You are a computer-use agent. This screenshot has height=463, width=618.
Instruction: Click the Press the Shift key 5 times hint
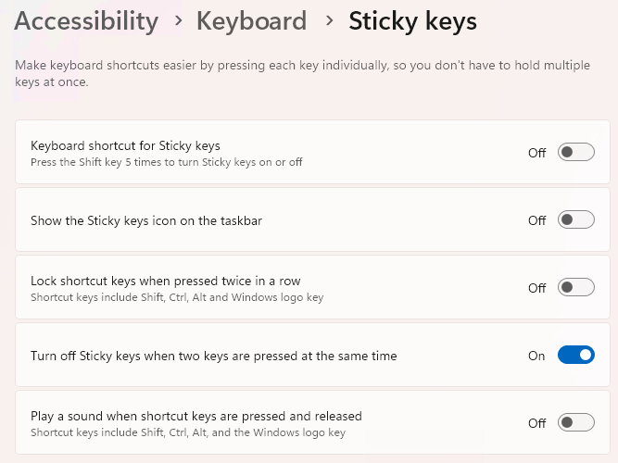(x=166, y=162)
